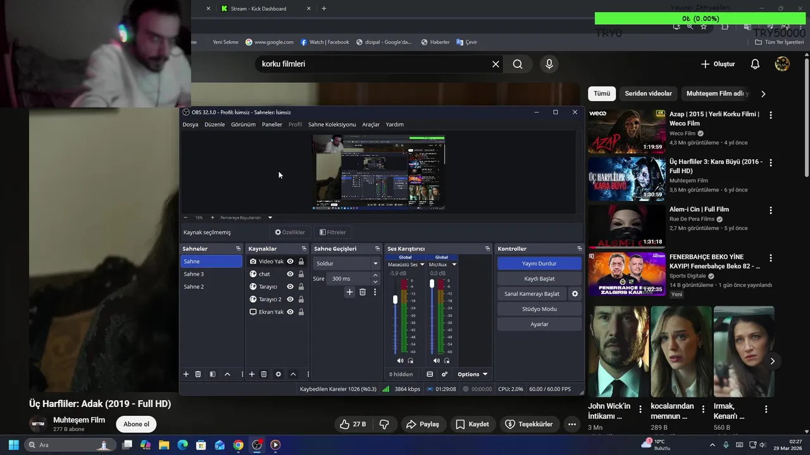Open advanced audio properties gears icon

pos(445,374)
